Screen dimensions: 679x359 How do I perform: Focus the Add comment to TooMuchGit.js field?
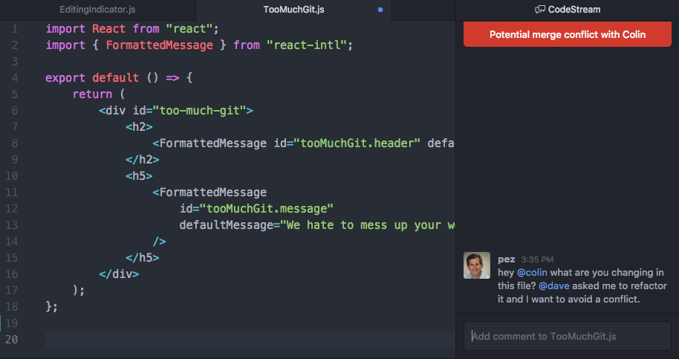[568, 336]
